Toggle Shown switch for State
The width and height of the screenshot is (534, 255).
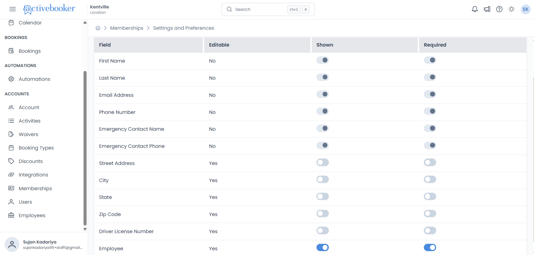click(323, 196)
